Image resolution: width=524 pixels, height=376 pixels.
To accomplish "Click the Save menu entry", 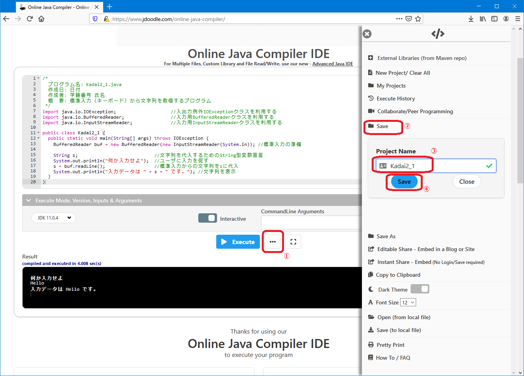I will [378, 126].
